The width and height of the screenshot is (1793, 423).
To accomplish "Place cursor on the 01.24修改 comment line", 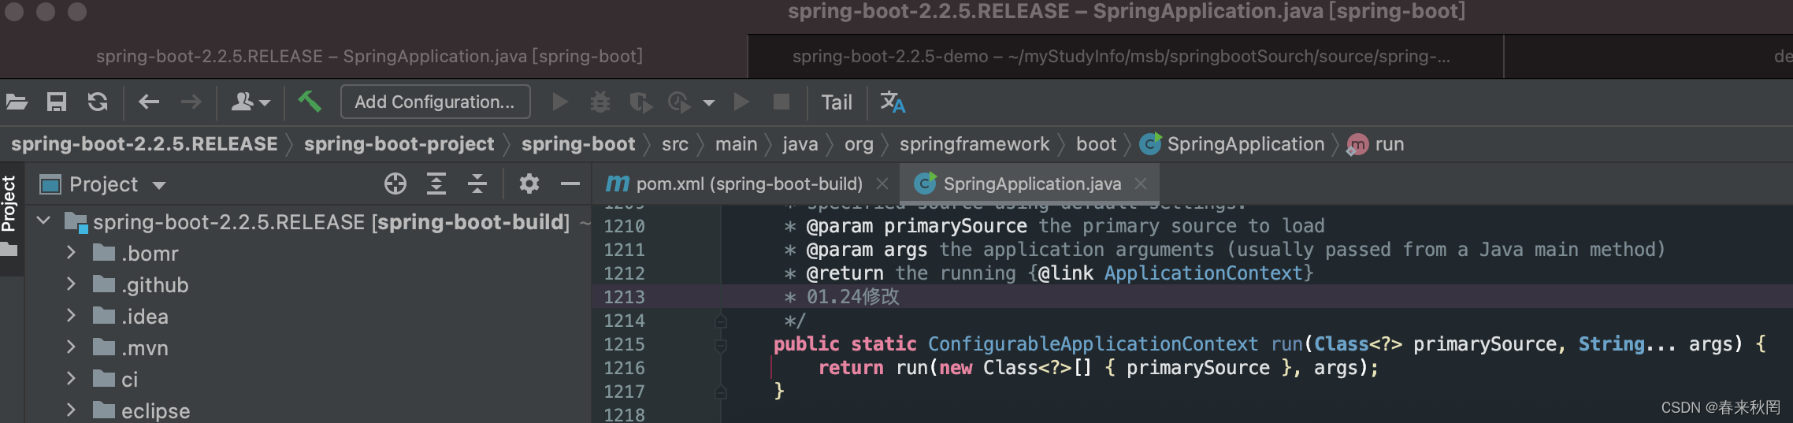I will 853,297.
